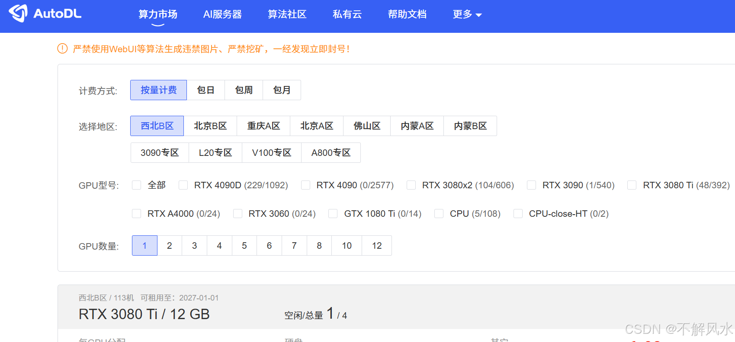Check the CPU-close-HT checkbox

click(x=518, y=214)
